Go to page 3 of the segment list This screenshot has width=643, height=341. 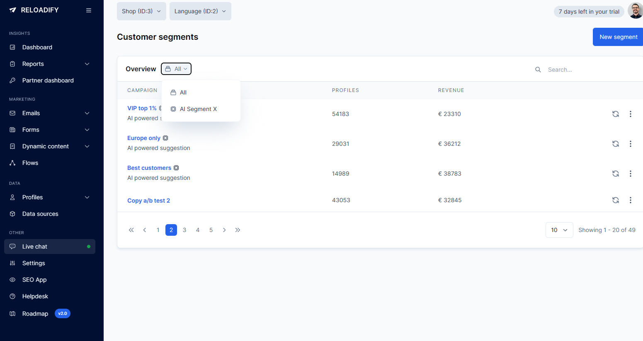[184, 230]
